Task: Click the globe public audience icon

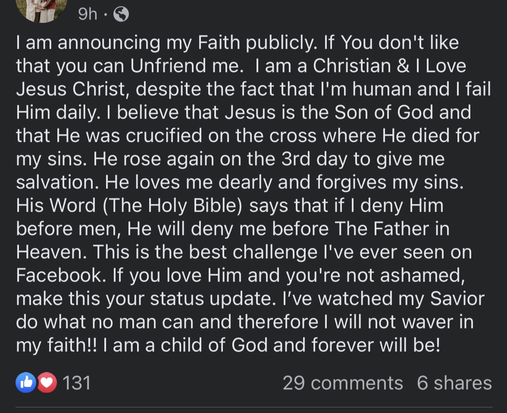Action: 121,14
